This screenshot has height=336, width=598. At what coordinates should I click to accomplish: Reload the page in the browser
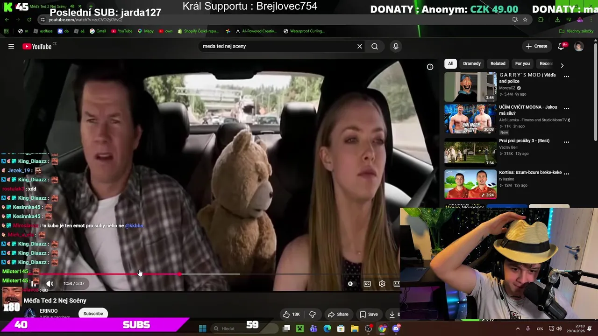point(29,20)
